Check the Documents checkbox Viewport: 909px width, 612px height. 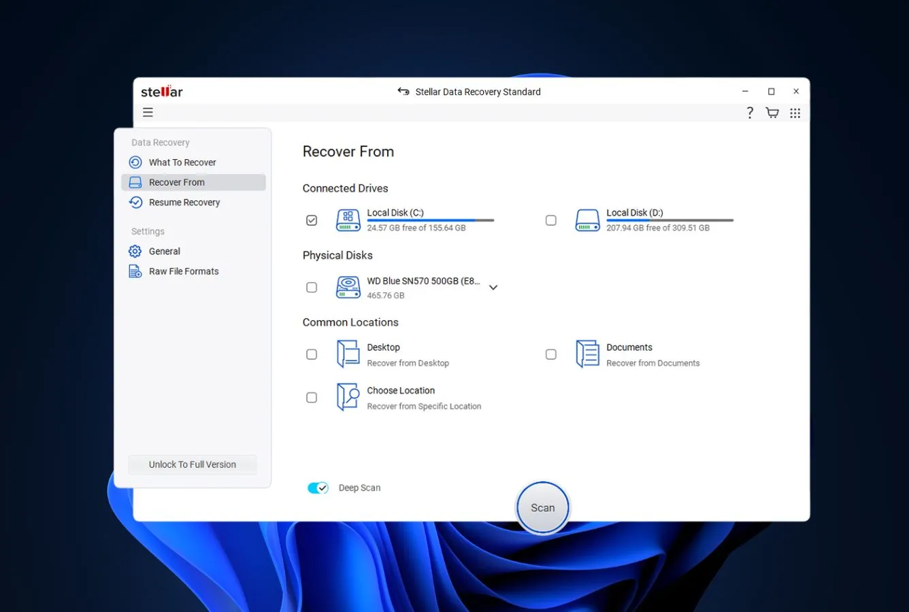(551, 354)
